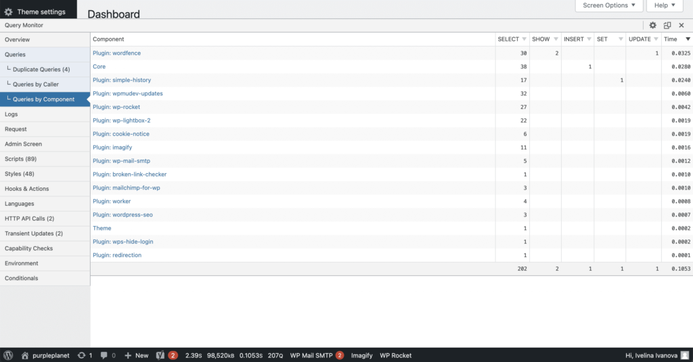693x362 pixels.
Task: Open the + New admin bar menu
Action: 136,355
